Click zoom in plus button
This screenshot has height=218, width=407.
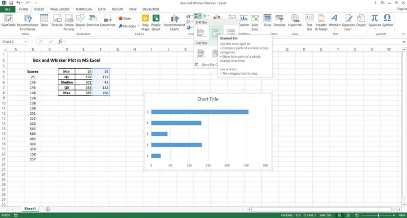coord(394,215)
